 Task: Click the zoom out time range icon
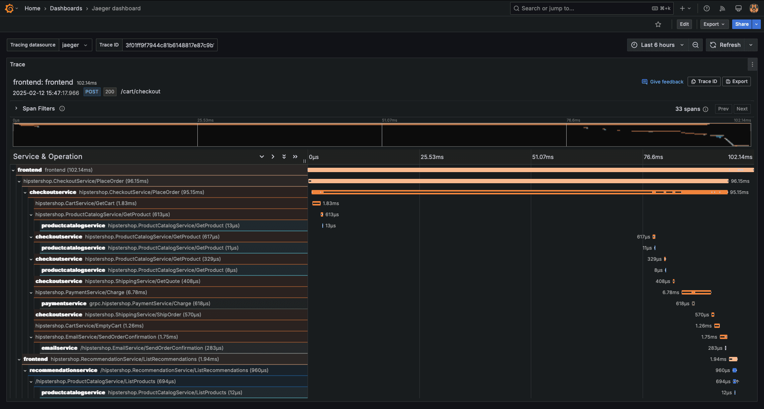point(696,45)
